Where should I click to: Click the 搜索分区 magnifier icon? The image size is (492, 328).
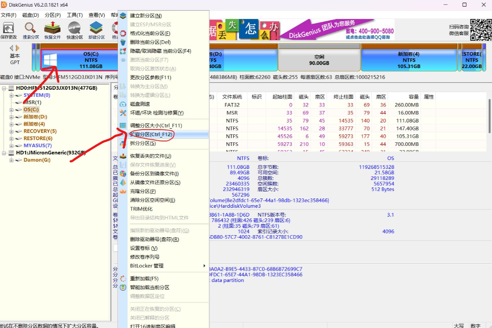[30, 31]
